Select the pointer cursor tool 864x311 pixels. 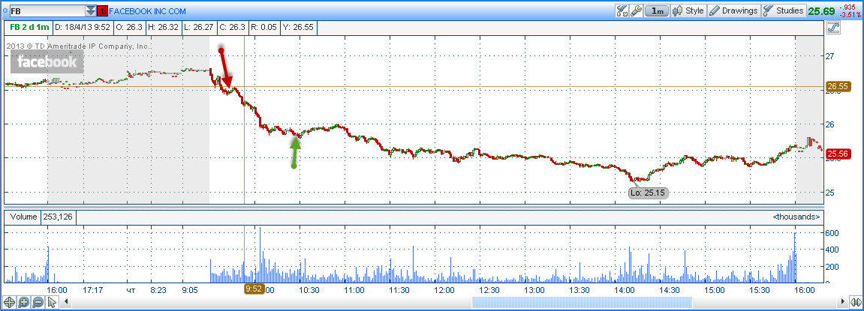(53, 302)
